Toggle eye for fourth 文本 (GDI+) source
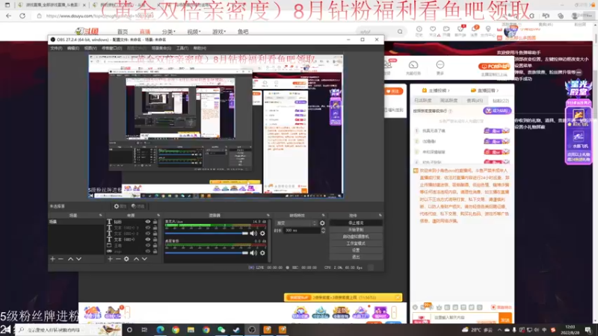 pyautogui.click(x=147, y=240)
